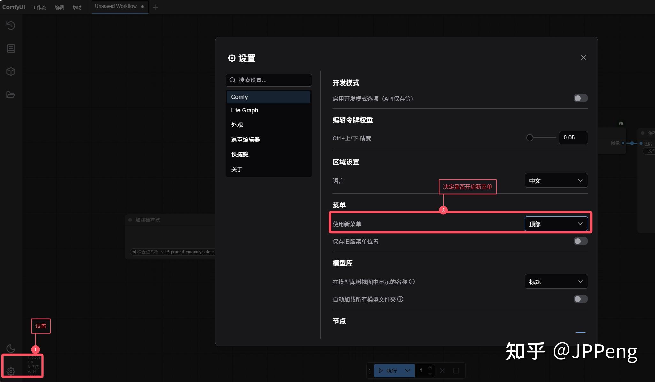Open ComfyUI settings via the gear icon
Viewport: 655px width, 382px height.
tap(11, 371)
